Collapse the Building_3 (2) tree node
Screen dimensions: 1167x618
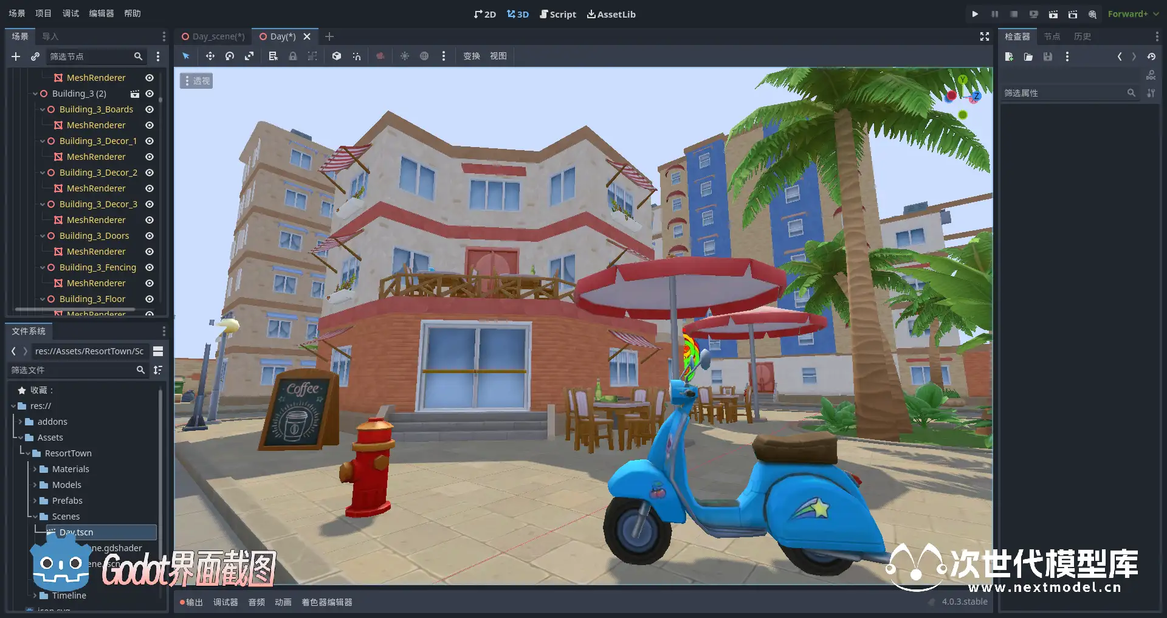tap(35, 94)
